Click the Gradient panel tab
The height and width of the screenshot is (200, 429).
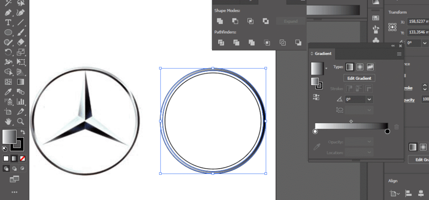click(x=323, y=54)
